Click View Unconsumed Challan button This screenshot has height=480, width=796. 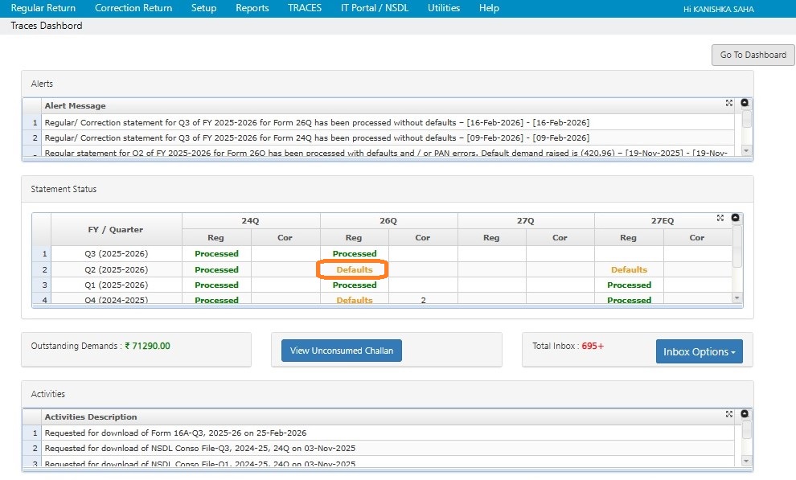click(x=342, y=351)
